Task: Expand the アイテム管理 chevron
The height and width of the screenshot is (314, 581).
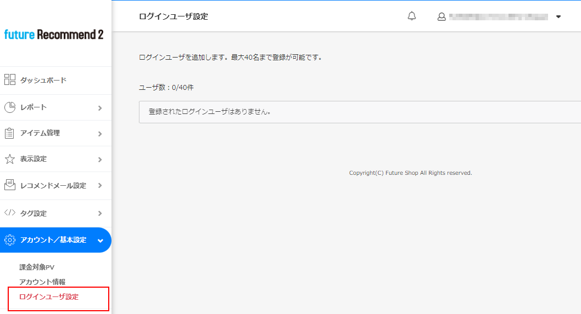Action: (100, 134)
